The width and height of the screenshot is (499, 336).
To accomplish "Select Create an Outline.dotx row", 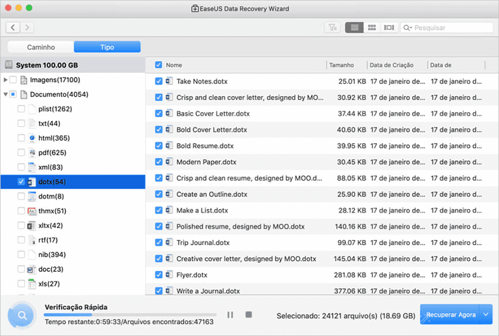I will [x=322, y=194].
